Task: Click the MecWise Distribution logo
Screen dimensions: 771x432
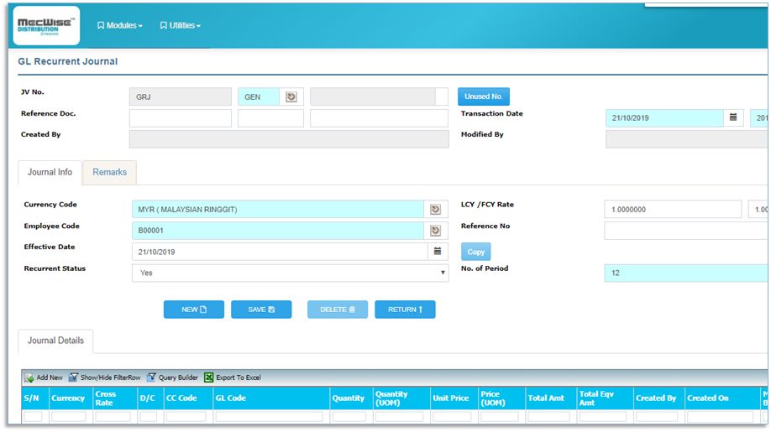Action: [x=47, y=26]
